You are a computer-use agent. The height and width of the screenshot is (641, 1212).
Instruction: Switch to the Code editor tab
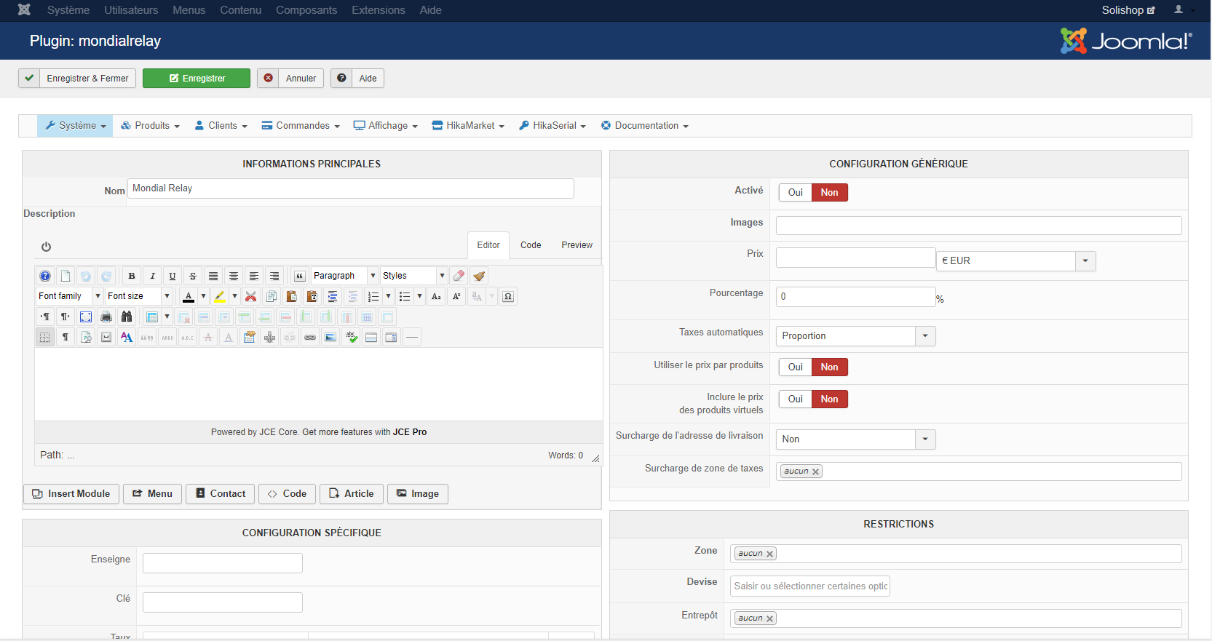(531, 245)
